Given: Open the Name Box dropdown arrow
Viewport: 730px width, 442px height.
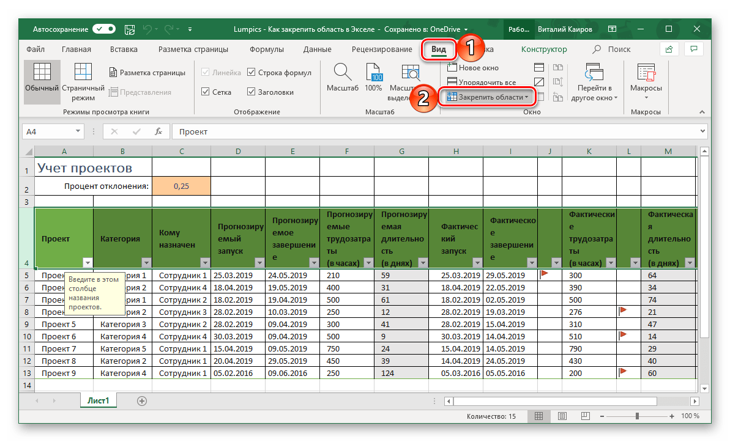Looking at the screenshot, I should 78,131.
